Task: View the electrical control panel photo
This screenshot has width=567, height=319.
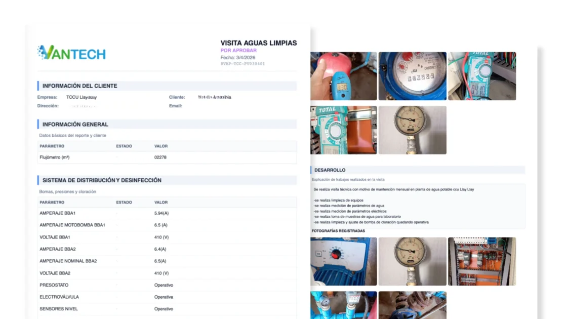Action: (x=481, y=261)
